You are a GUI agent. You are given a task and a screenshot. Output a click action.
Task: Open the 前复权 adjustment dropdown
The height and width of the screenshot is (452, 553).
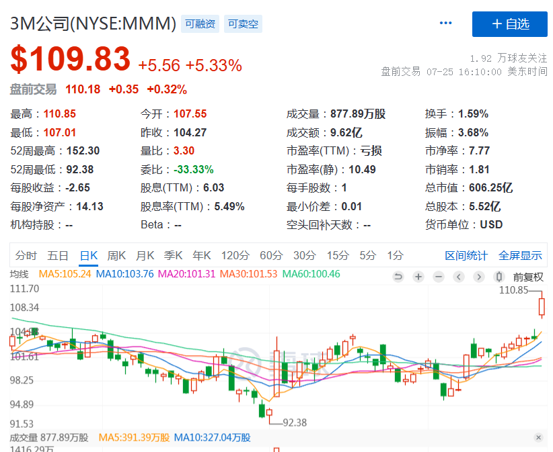528,277
